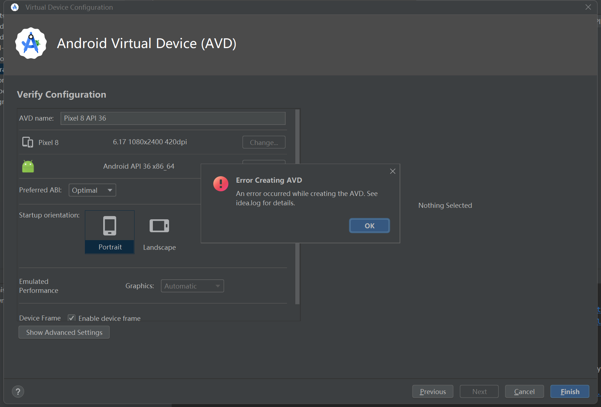Click the Next button
The height and width of the screenshot is (407, 601).
click(x=479, y=392)
